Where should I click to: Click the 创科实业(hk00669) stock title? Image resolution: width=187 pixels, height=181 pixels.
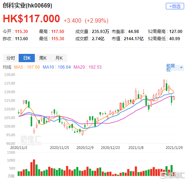click(27, 5)
